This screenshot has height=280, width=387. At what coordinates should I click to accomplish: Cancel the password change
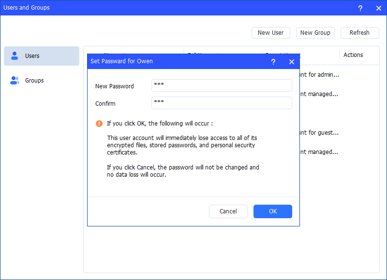pos(228,211)
